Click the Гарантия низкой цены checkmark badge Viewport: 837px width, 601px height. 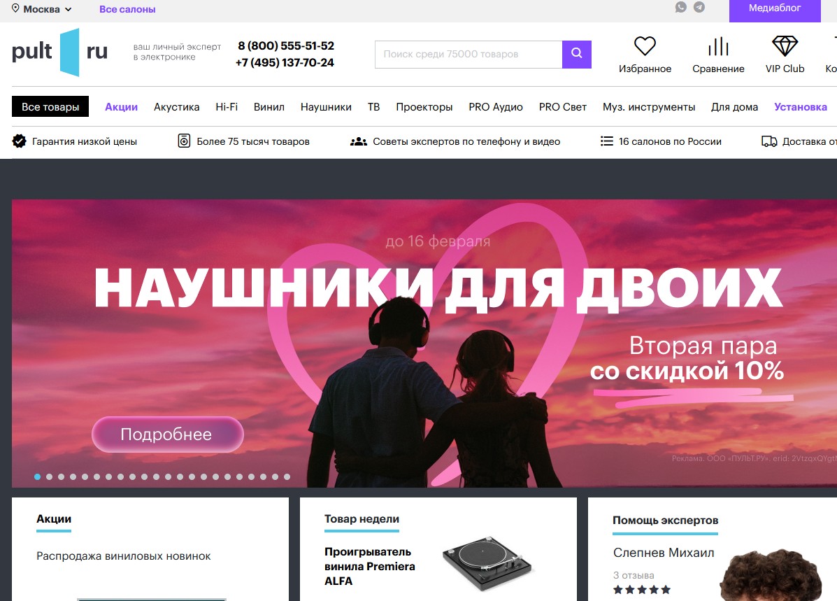(x=19, y=141)
